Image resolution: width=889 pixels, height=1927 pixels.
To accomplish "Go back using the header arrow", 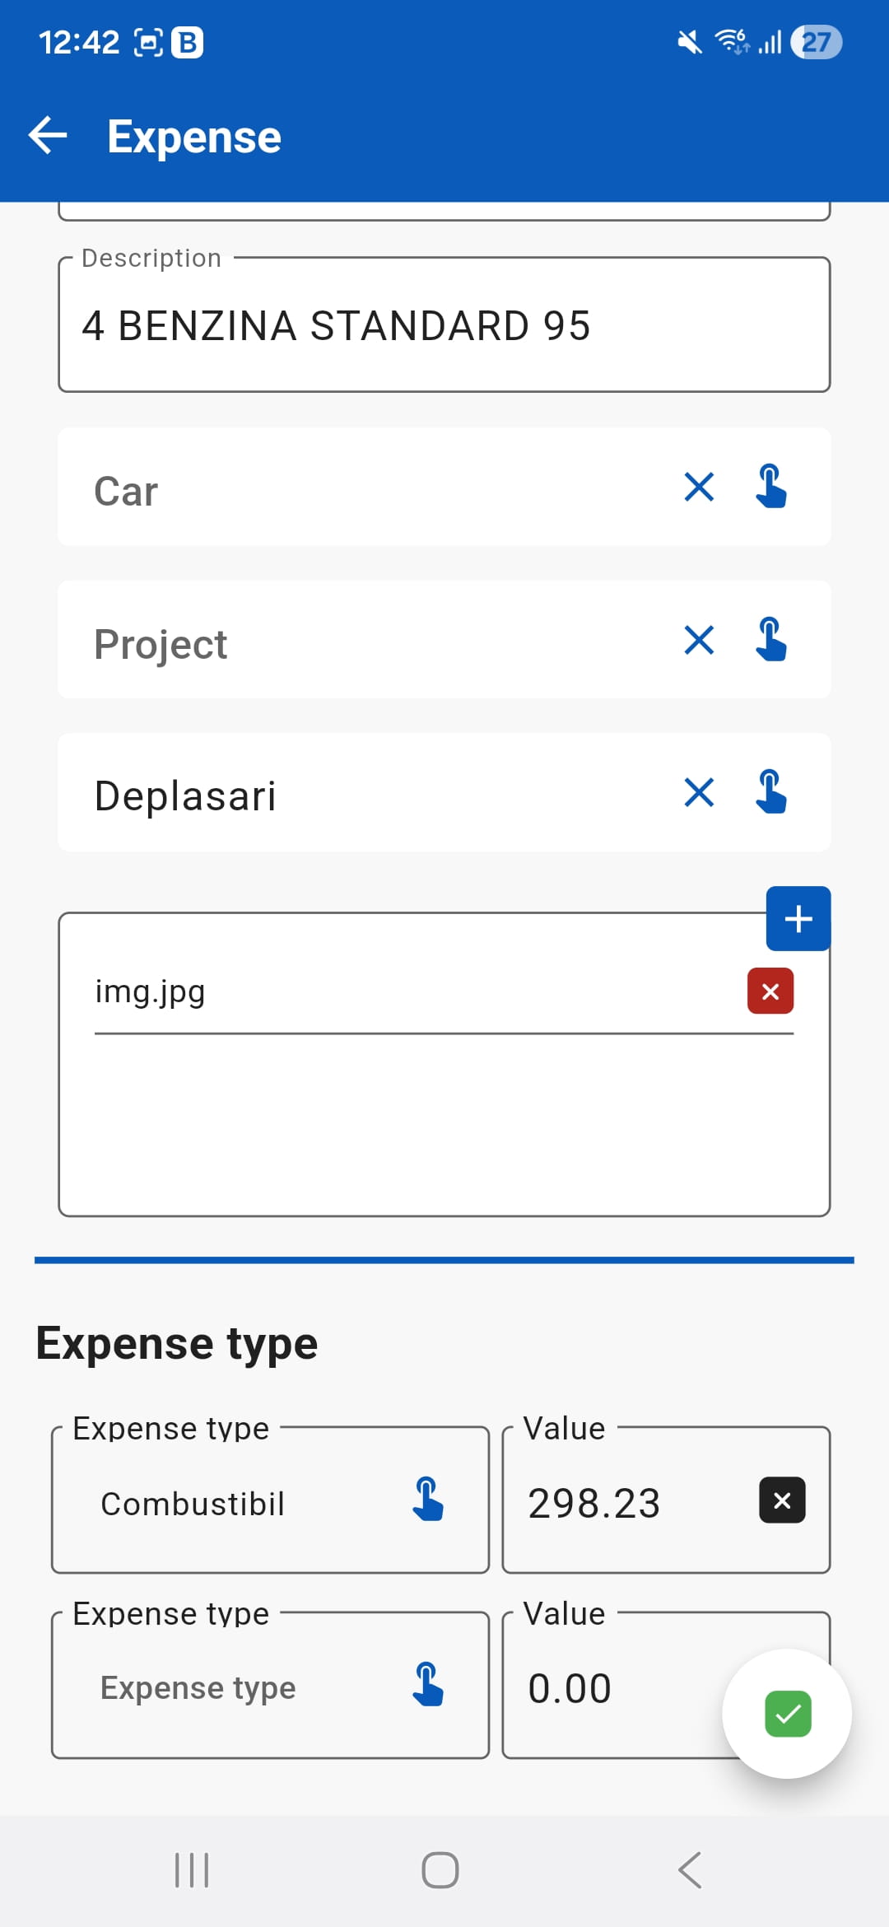I will pos(48,136).
